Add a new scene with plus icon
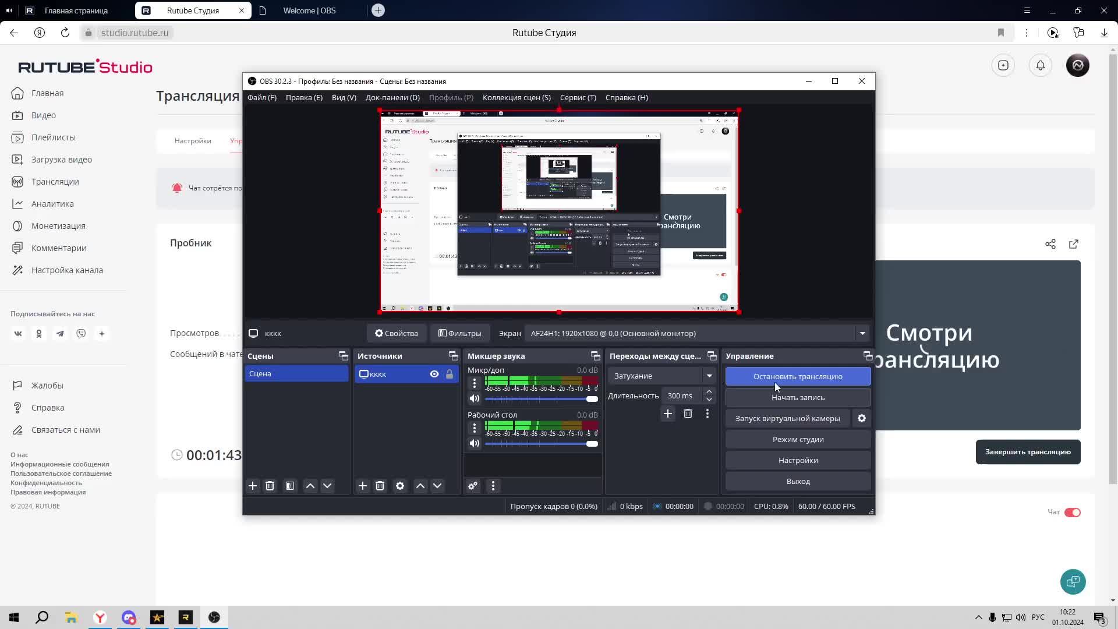The image size is (1118, 629). point(253,486)
